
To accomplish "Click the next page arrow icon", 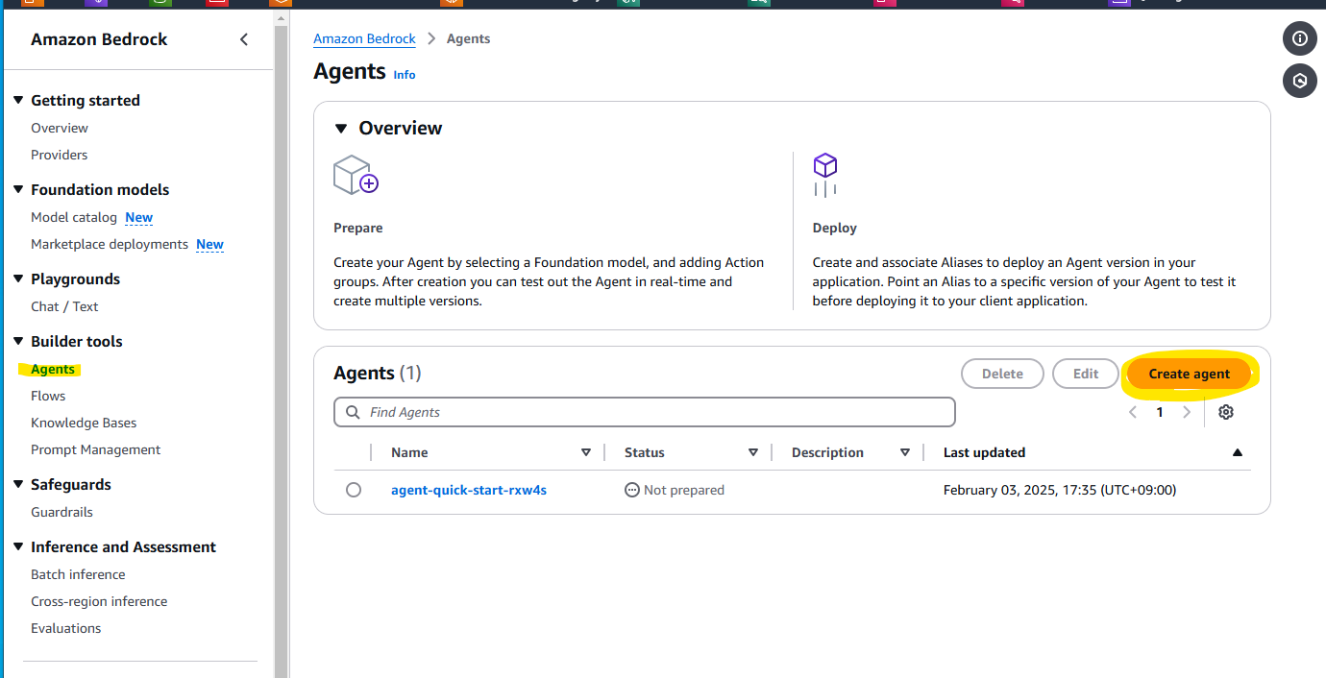I will pos(1187,411).
